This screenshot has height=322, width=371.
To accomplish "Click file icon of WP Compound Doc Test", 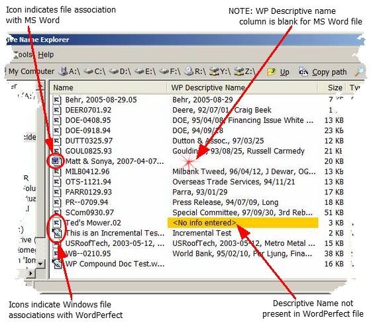I will click(57, 264).
